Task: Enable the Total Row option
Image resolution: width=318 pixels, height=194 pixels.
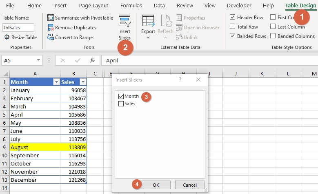Action: point(232,27)
